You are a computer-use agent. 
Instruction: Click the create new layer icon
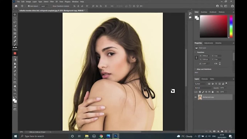click(x=226, y=131)
